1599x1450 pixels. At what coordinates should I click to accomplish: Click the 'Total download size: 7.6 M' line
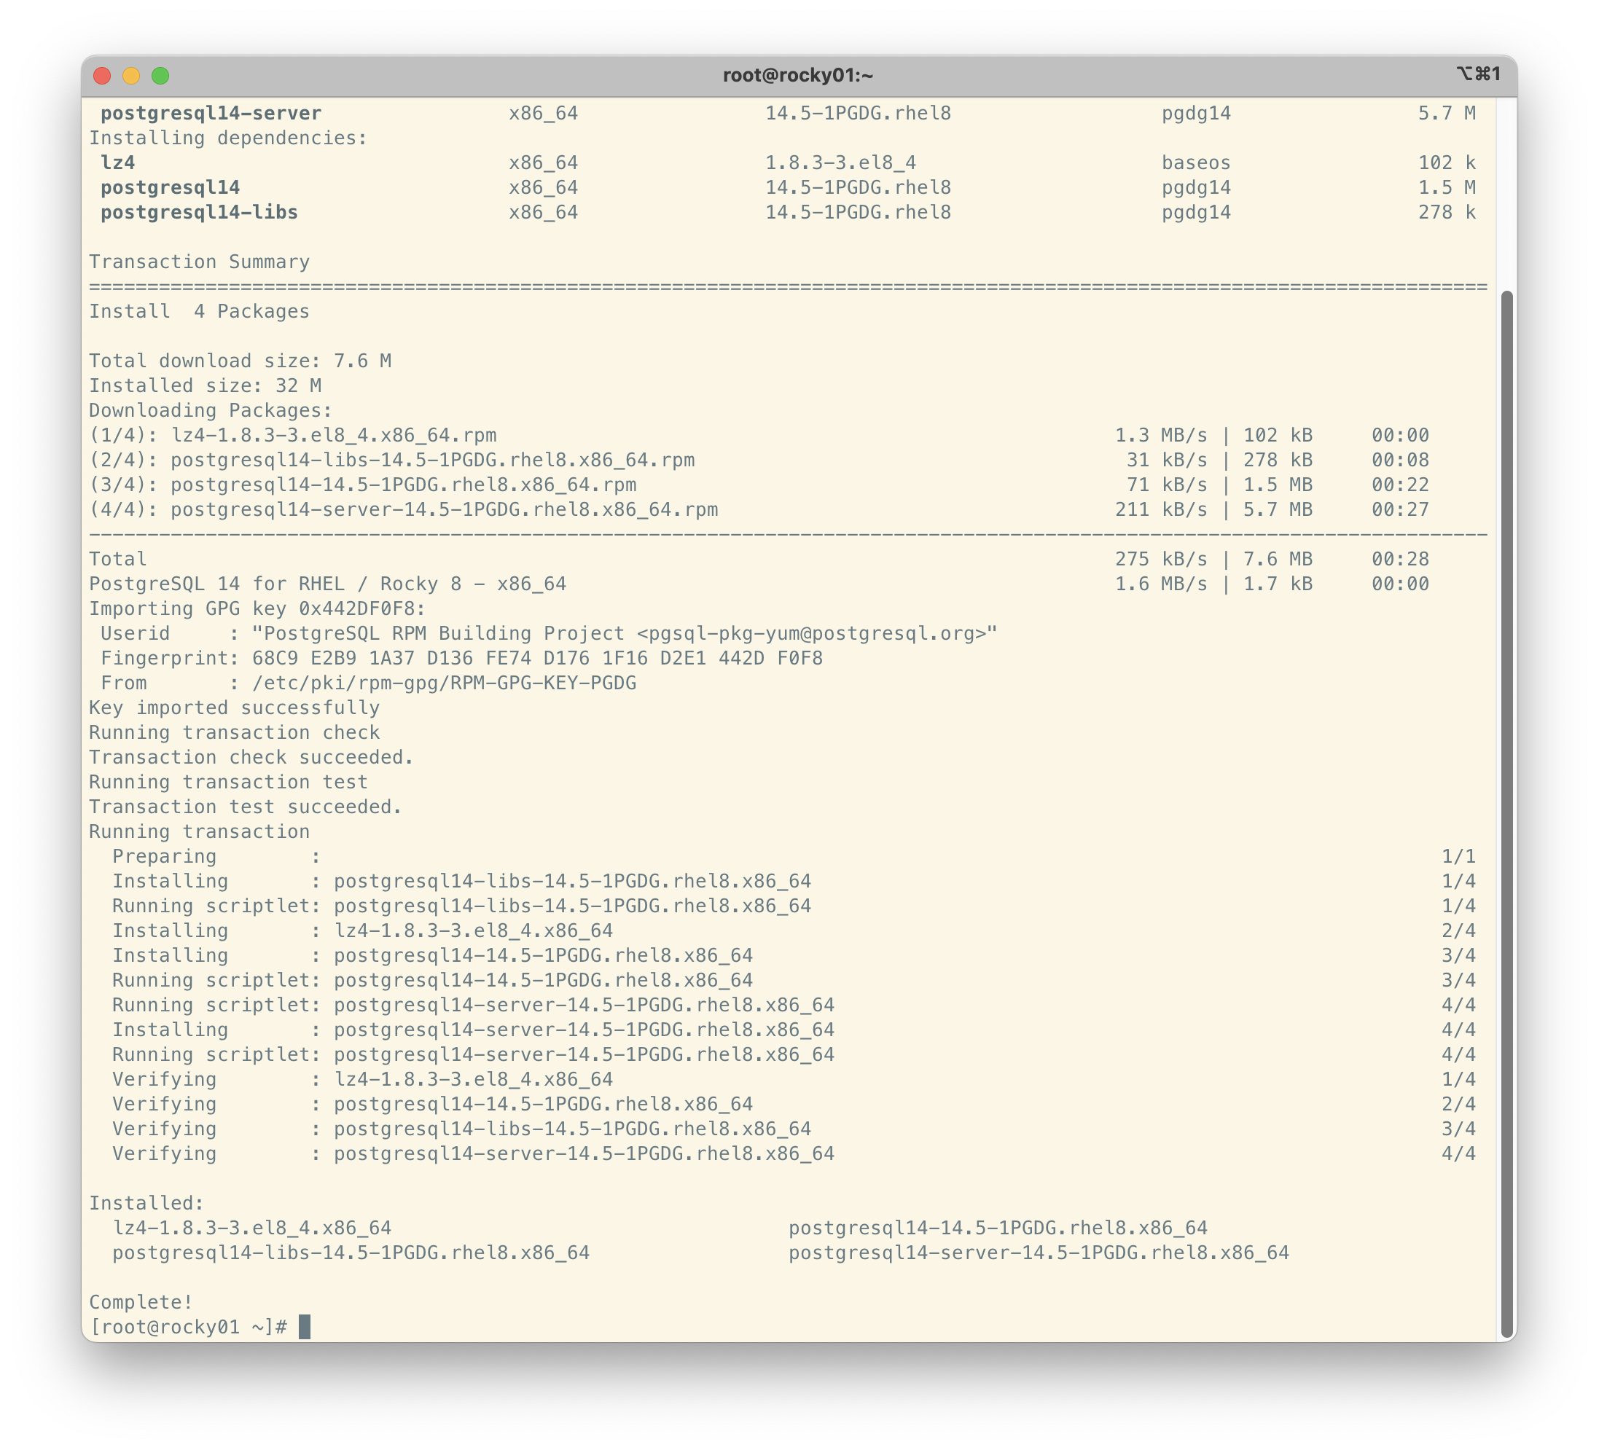click(241, 361)
